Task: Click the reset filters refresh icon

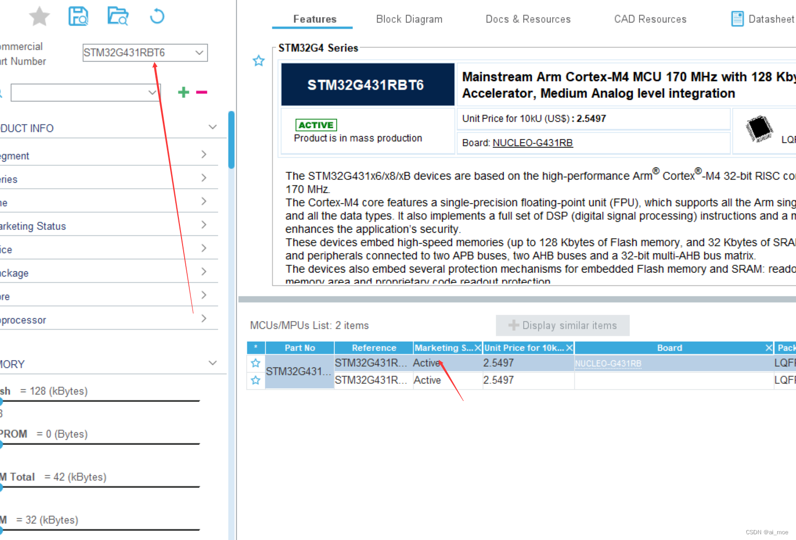Action: (x=157, y=17)
